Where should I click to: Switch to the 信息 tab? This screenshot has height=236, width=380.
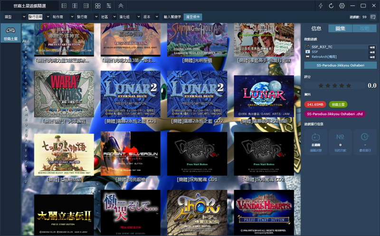click(x=316, y=28)
